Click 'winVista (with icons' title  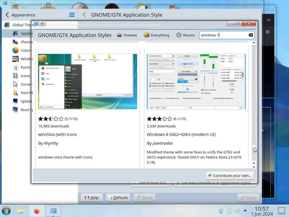pos(58,134)
